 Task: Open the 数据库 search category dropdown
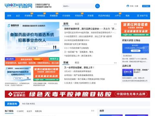coord(66,6)
